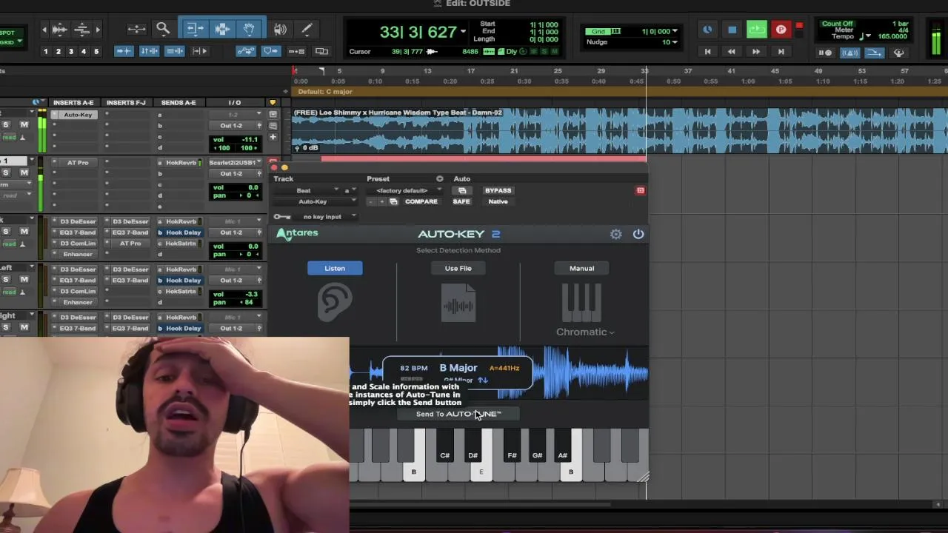Click the AT Pro insert slot
The height and width of the screenshot is (533, 948).
tap(78, 163)
